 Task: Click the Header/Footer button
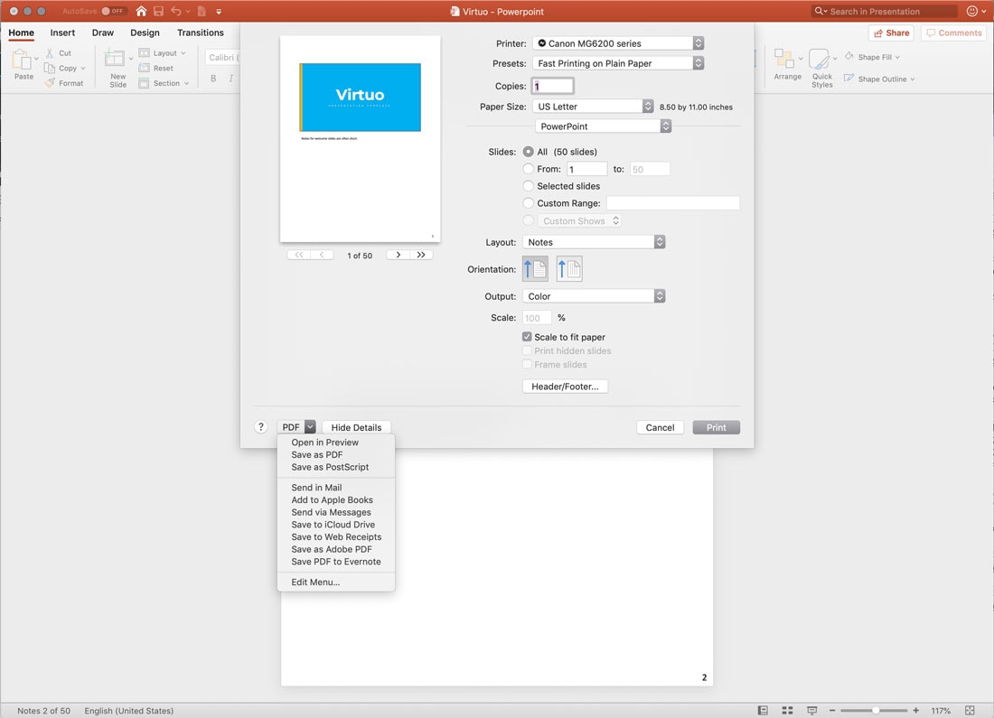565,387
